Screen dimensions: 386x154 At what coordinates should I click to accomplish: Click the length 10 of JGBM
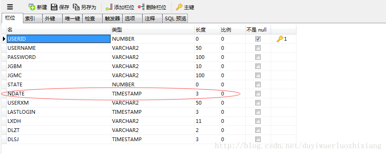pos(207,66)
